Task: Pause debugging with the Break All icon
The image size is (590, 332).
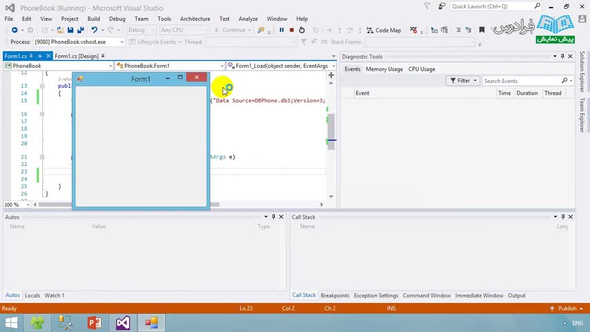Action: pyautogui.click(x=281, y=30)
